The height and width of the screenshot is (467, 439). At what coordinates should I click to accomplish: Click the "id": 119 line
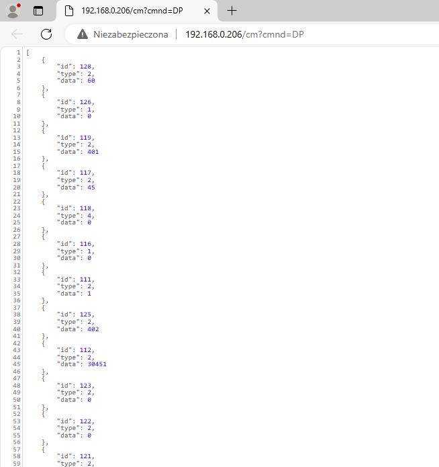click(x=76, y=138)
